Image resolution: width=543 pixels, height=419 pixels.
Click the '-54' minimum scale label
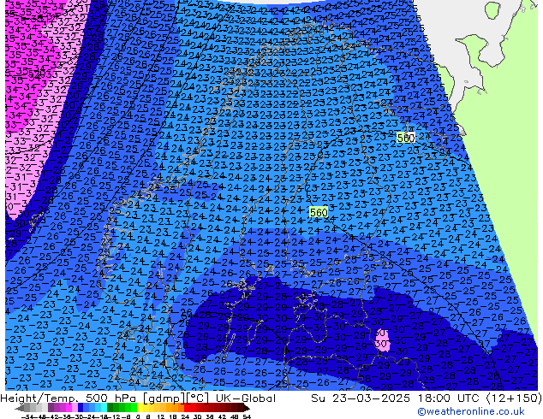27,416
